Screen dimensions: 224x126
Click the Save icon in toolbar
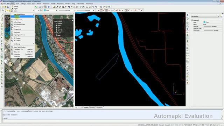(8, 7)
